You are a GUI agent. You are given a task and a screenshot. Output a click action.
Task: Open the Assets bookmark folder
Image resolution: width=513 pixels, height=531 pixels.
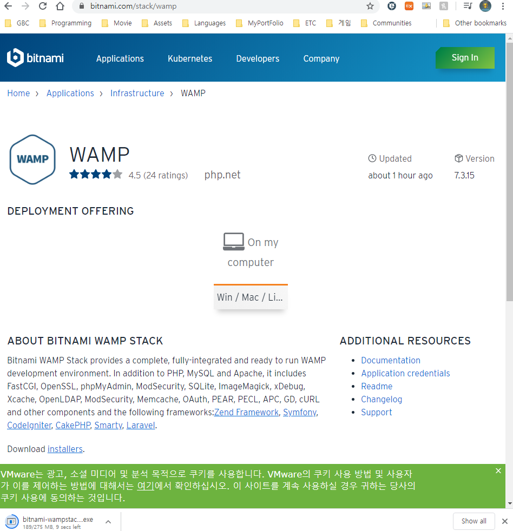(x=157, y=23)
